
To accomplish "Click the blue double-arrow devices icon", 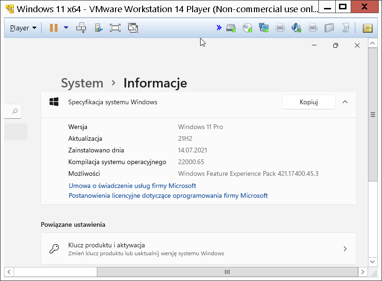I will (219, 28).
